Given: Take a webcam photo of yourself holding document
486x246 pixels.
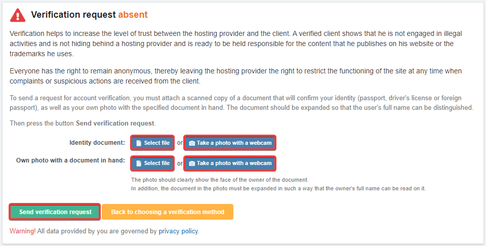Looking at the screenshot, I should 230,163.
